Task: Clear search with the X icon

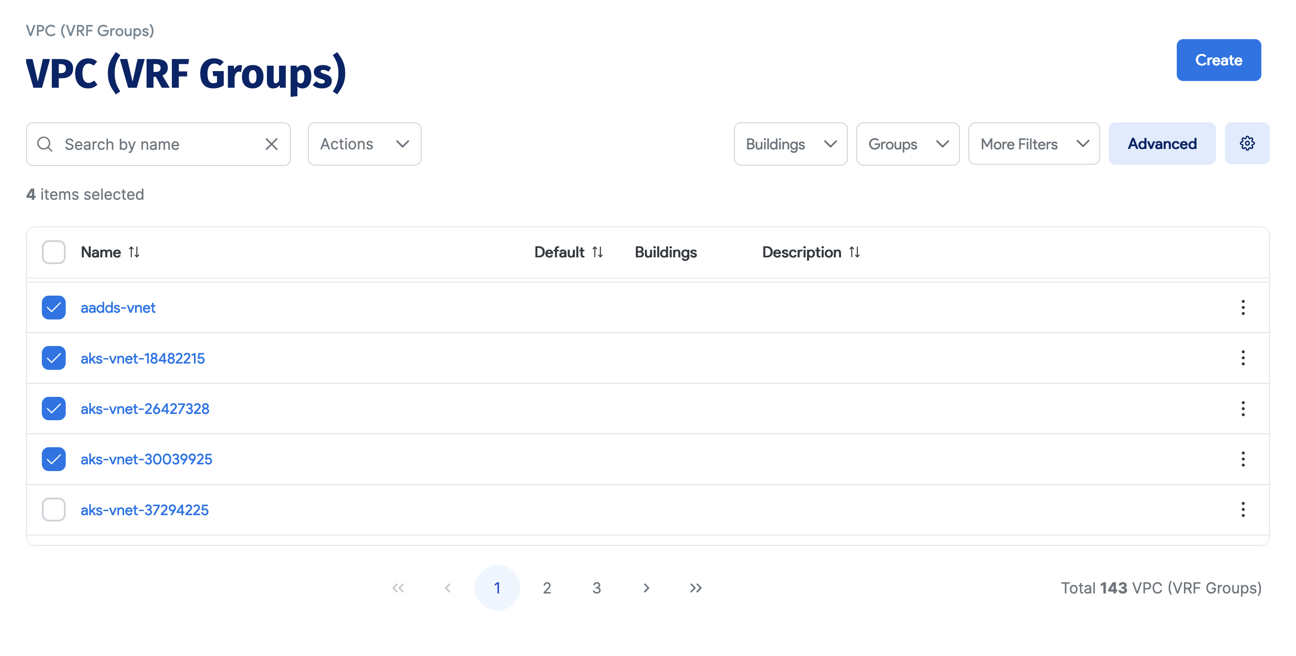Action: point(271,144)
